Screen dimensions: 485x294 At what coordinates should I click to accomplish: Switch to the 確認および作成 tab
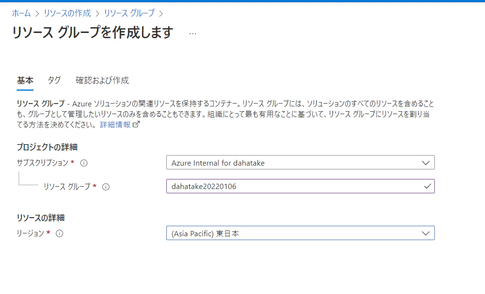[102, 81]
